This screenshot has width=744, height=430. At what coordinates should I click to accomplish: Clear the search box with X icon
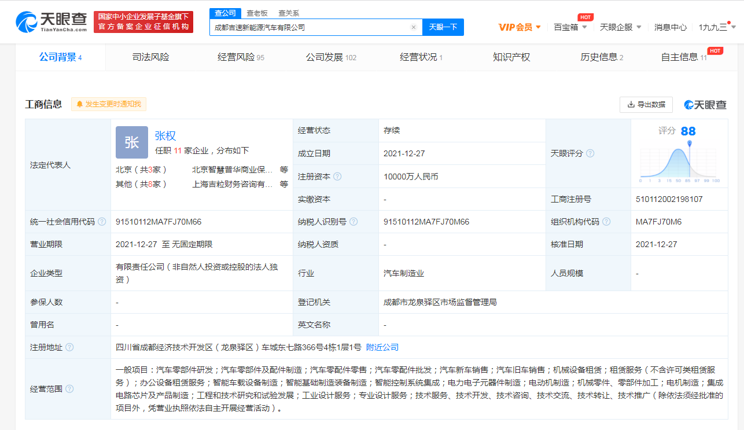click(x=414, y=27)
